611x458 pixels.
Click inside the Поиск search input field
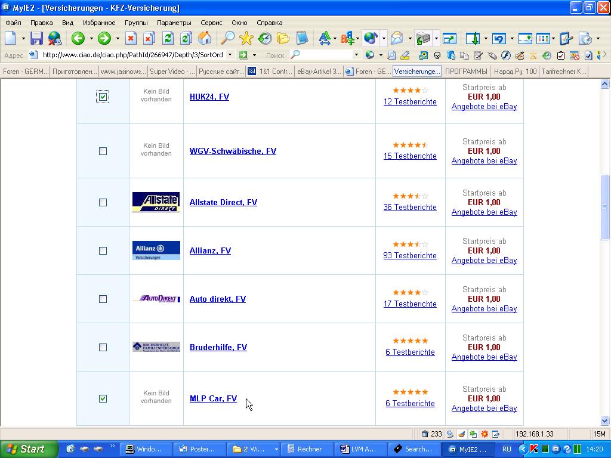coord(326,55)
